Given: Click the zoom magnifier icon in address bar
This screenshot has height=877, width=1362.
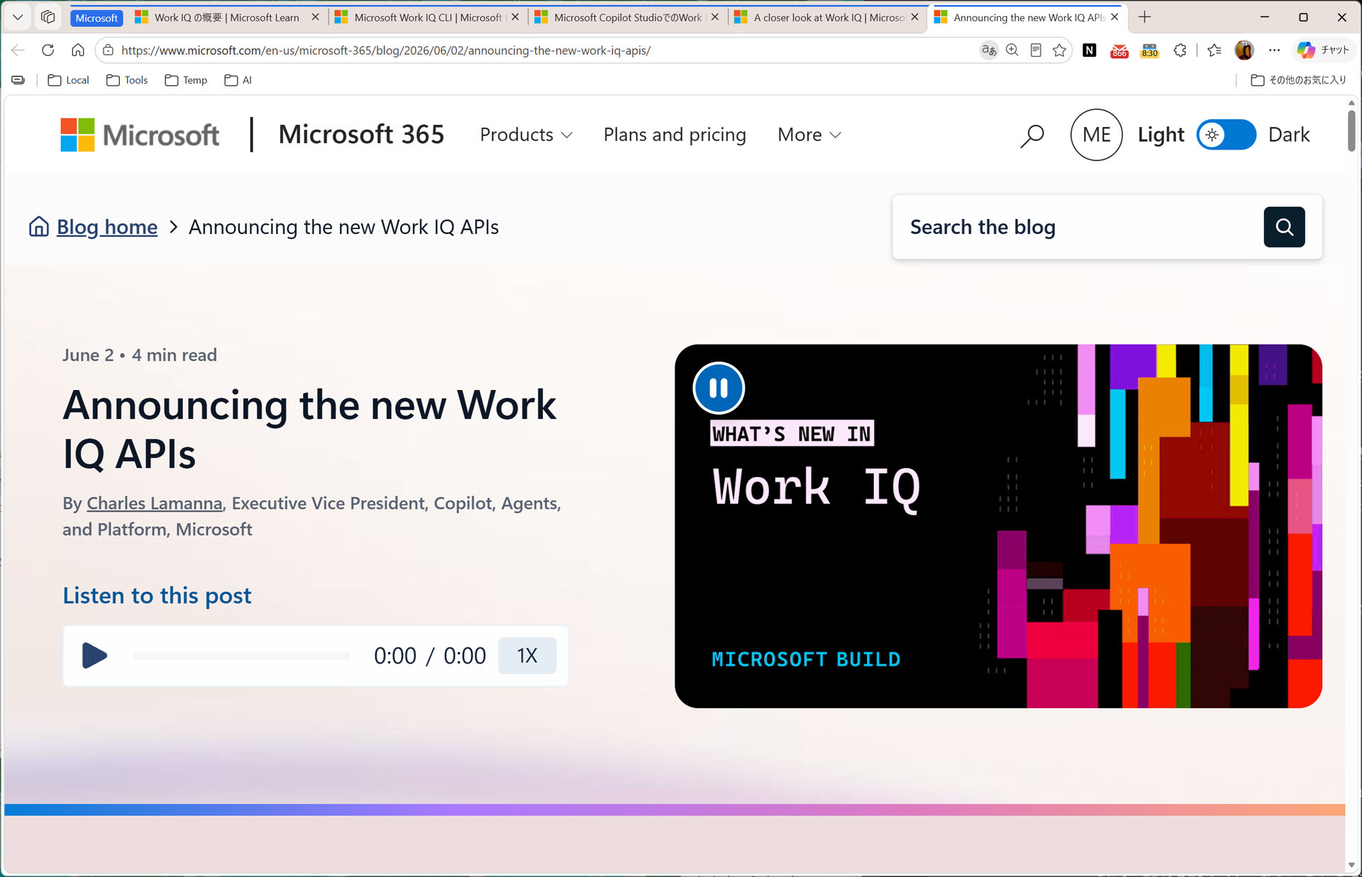Looking at the screenshot, I should pos(1012,50).
